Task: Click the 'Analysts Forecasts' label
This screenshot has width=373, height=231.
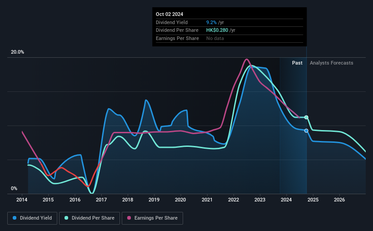Action: [331, 63]
